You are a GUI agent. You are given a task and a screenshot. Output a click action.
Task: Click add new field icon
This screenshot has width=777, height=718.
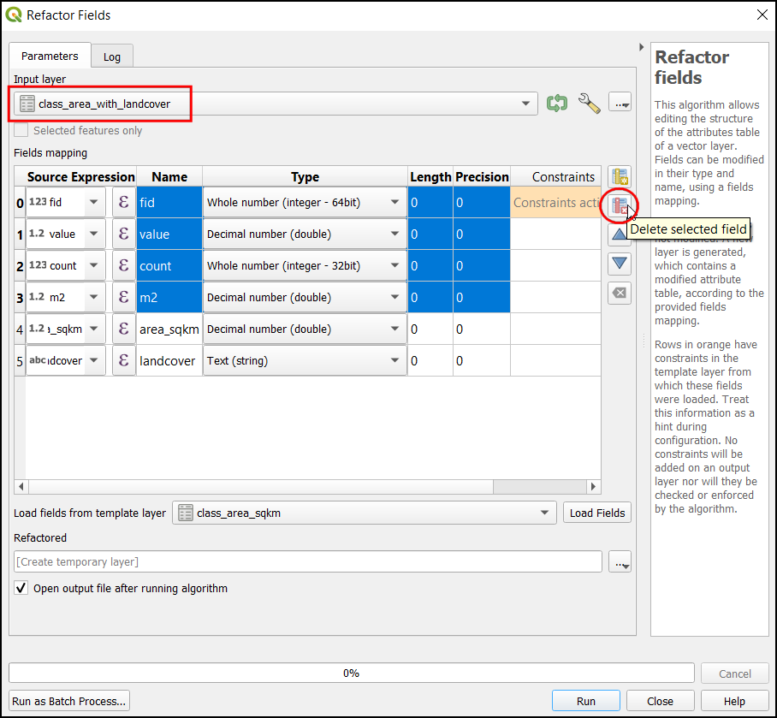click(x=620, y=177)
